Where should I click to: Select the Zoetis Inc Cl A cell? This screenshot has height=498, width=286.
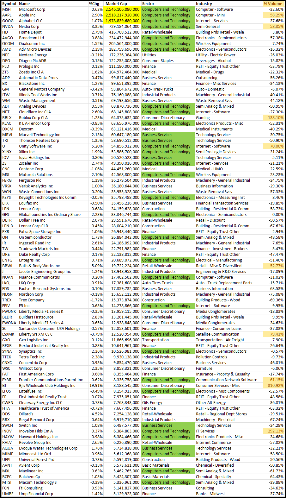(31, 72)
